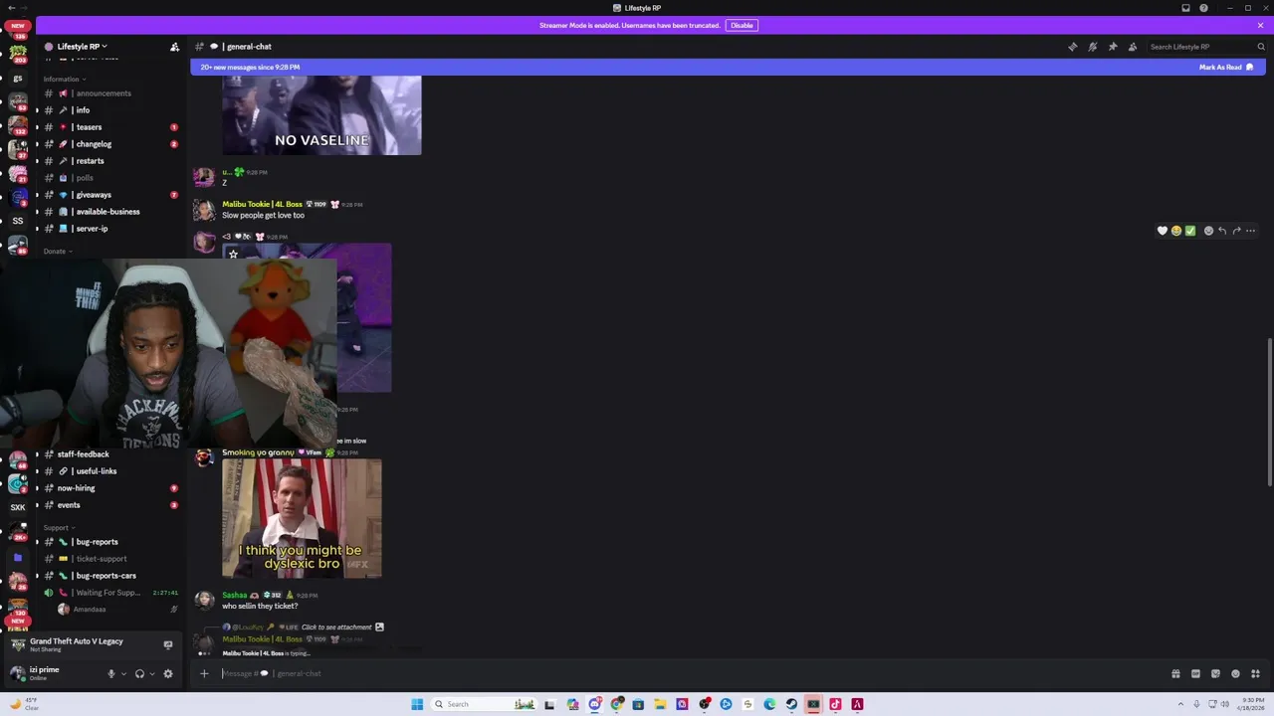Image resolution: width=1274 pixels, height=716 pixels.
Task: Open the dyslexic bro gif image
Action: 302,518
